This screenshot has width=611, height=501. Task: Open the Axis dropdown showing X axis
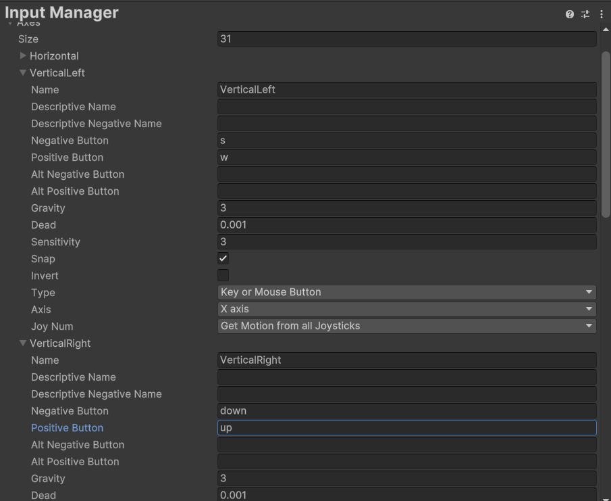click(407, 309)
